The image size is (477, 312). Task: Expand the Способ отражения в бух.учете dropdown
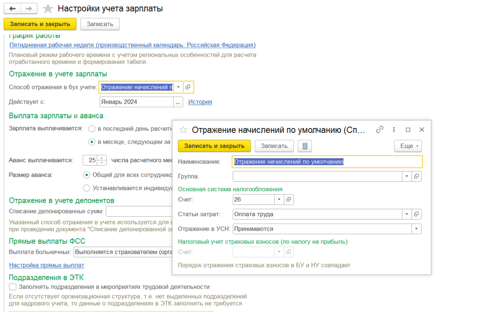click(x=178, y=87)
